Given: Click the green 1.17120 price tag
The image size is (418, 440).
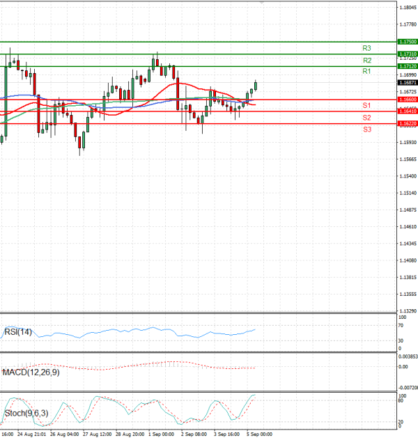Looking at the screenshot, I should pyautogui.click(x=408, y=65).
